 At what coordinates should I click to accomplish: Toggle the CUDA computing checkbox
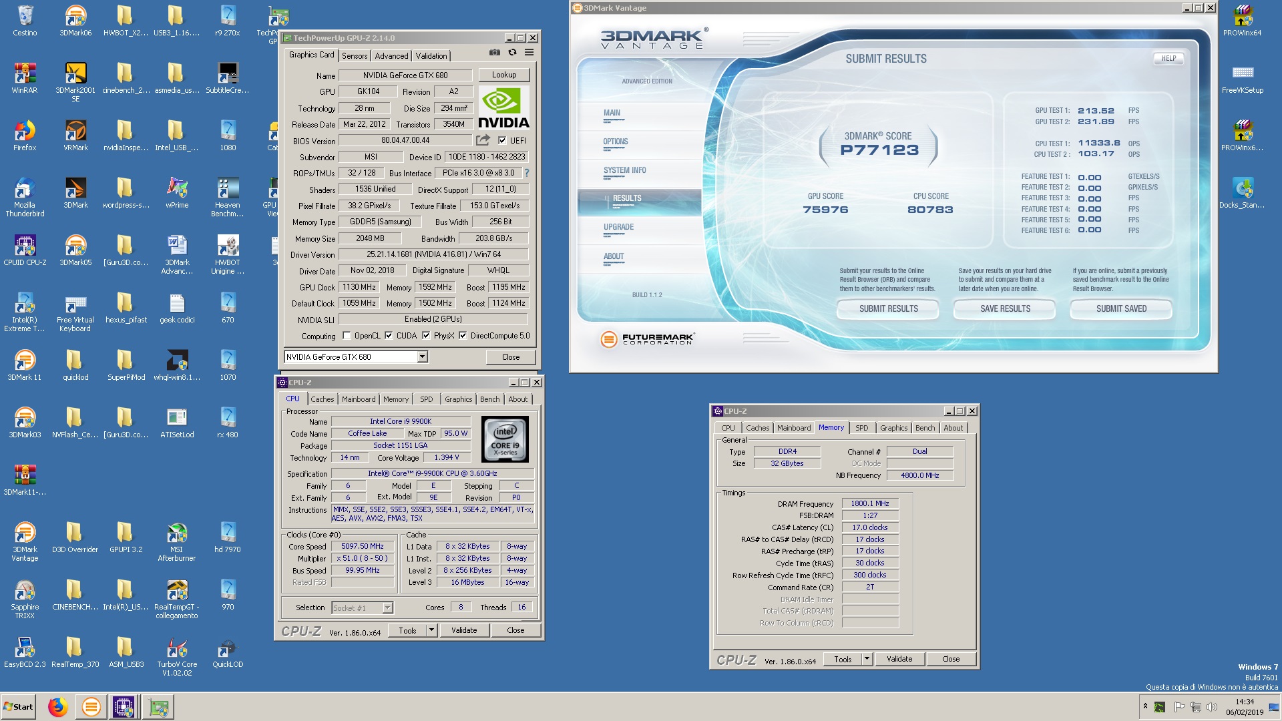389,336
